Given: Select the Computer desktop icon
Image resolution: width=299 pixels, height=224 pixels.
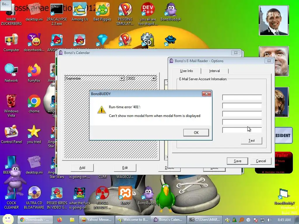Looking at the screenshot, I should [x=11, y=43].
